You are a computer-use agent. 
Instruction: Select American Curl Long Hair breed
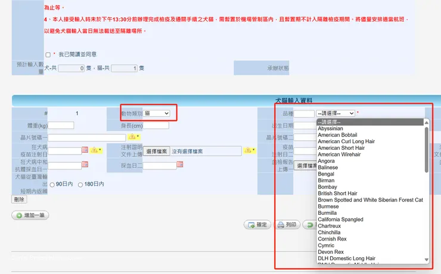pyautogui.click(x=370, y=141)
